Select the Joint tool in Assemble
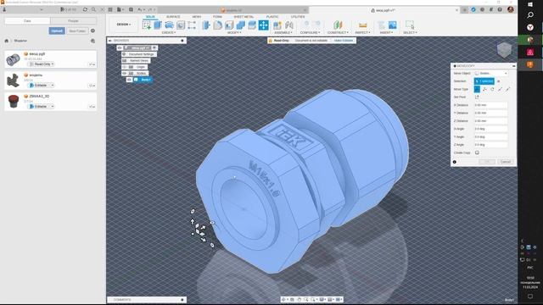Screen dimensions: 543x305 click(288, 25)
